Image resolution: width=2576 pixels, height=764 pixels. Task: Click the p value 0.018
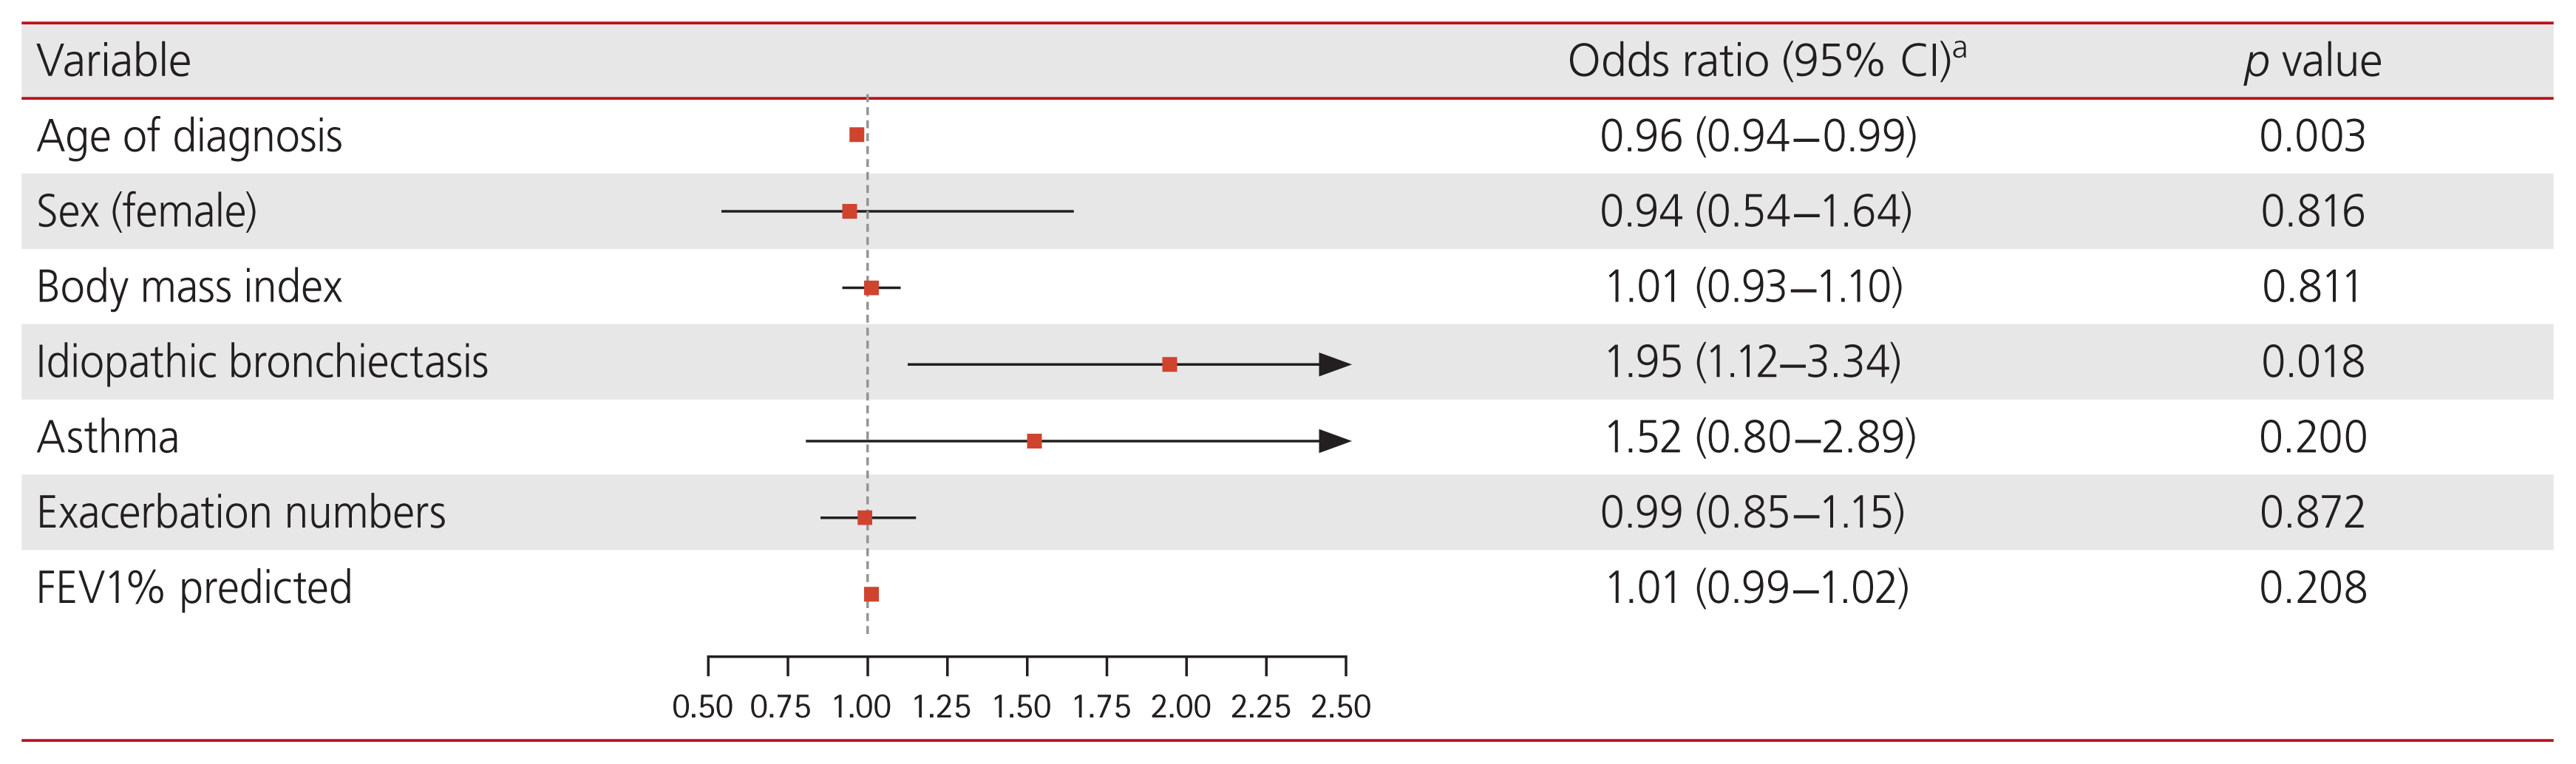pyautogui.click(x=2312, y=362)
